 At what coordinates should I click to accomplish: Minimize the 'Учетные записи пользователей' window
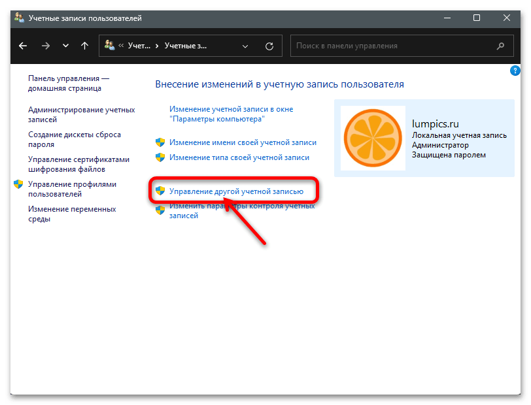(x=447, y=18)
